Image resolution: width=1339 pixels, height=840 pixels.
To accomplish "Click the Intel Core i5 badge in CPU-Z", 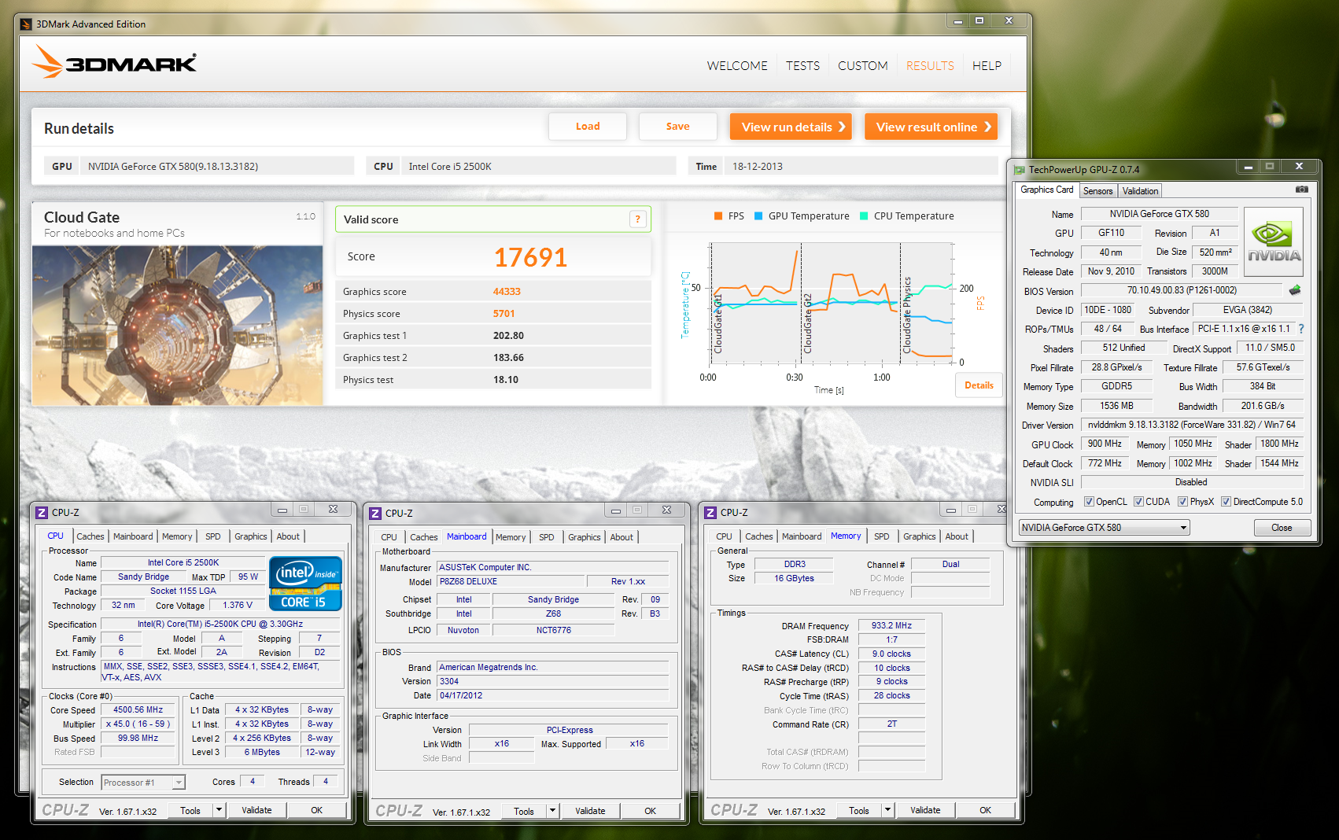I will tap(305, 584).
